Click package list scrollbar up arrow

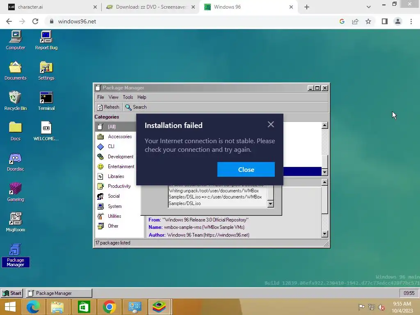pyautogui.click(x=325, y=125)
